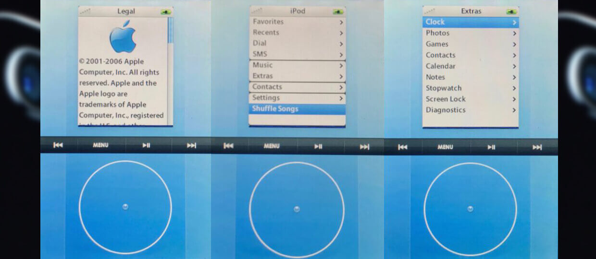Screen dimensions: 596x259
Task: Click the "© 2001-2006 Apple" text line
Action: click(112, 61)
